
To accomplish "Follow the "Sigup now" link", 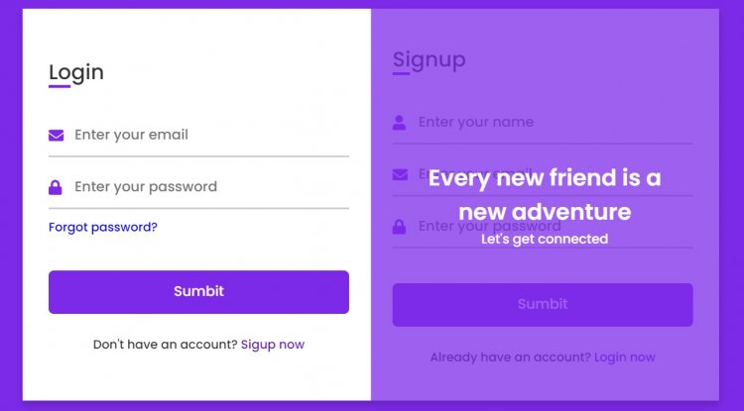I will tap(273, 345).
